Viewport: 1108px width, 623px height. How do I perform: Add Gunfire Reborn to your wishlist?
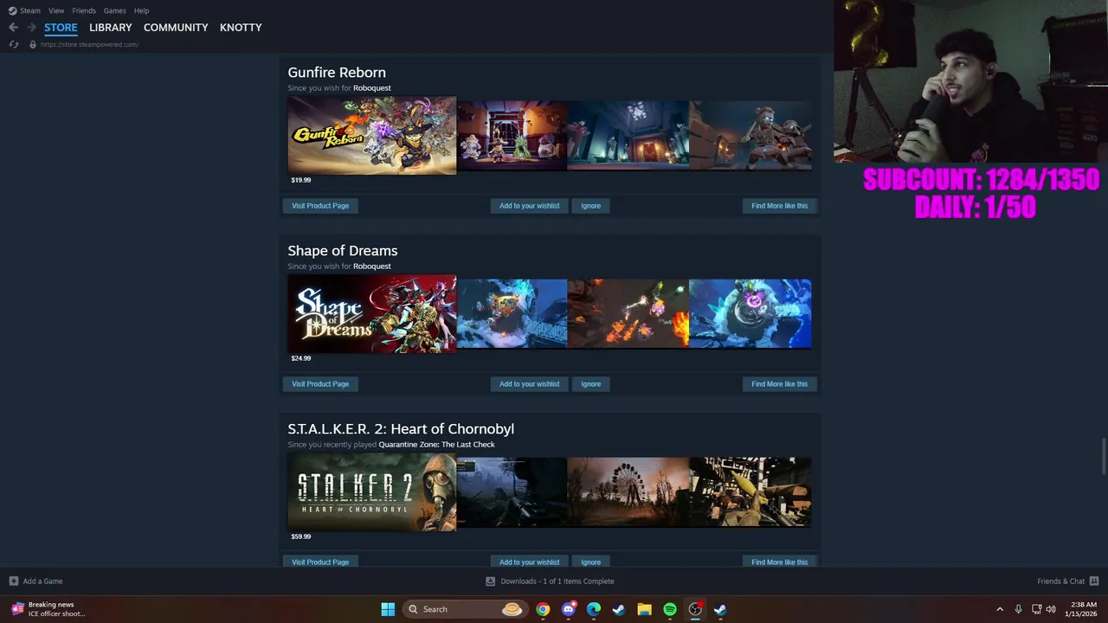(x=530, y=206)
